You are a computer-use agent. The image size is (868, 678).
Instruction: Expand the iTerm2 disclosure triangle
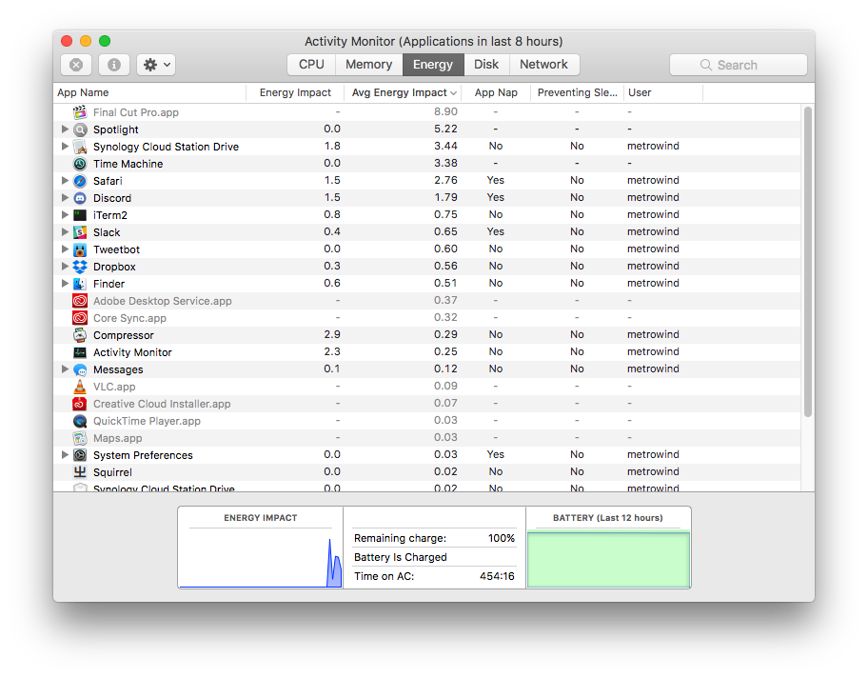point(65,215)
